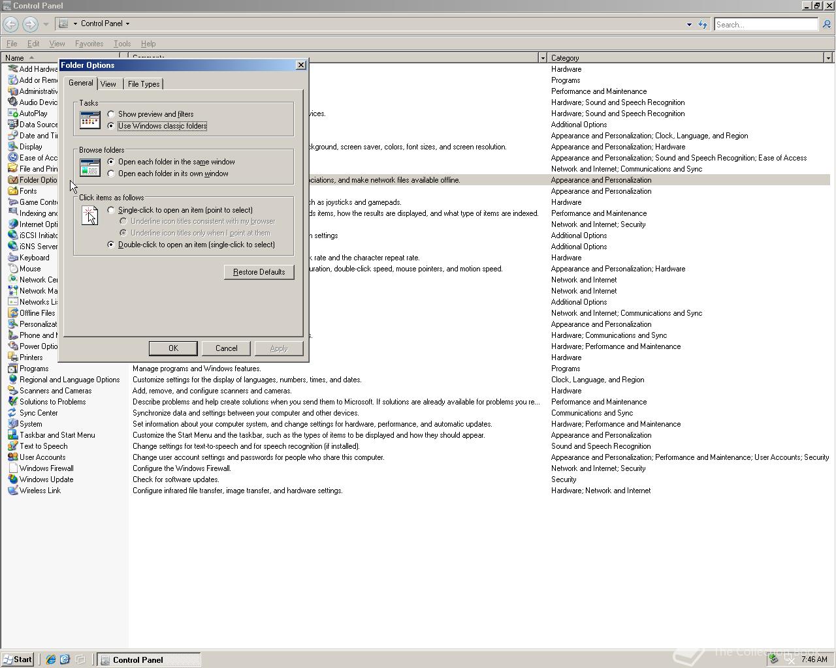This screenshot has width=836, height=668.
Task: Open the address bar history dropdown
Action: click(689, 24)
